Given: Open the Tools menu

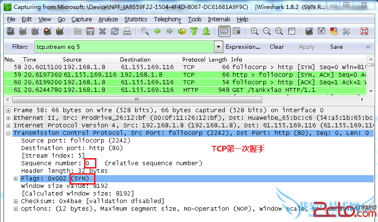Looking at the screenshot, I should point(195,19).
